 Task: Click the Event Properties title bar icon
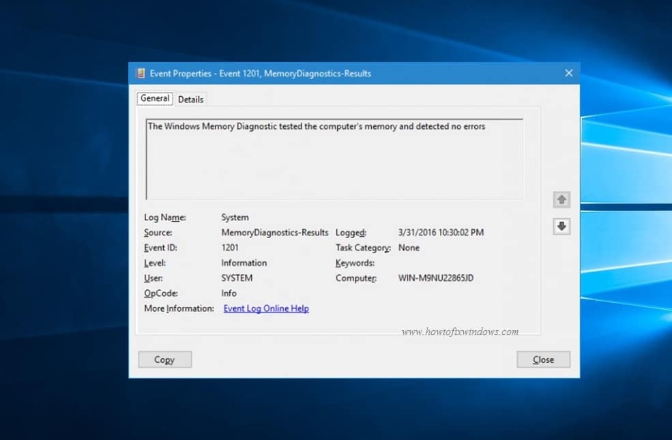point(141,74)
